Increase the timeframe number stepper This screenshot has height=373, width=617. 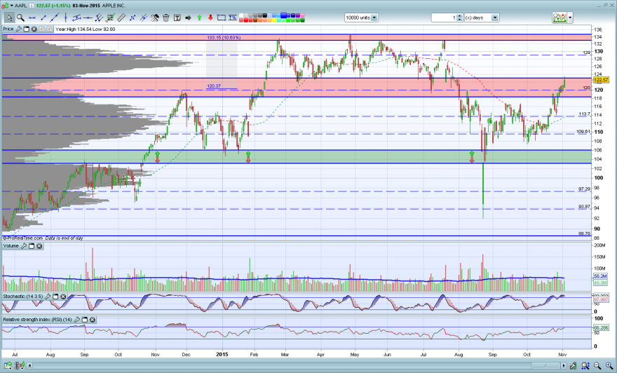coord(459,15)
